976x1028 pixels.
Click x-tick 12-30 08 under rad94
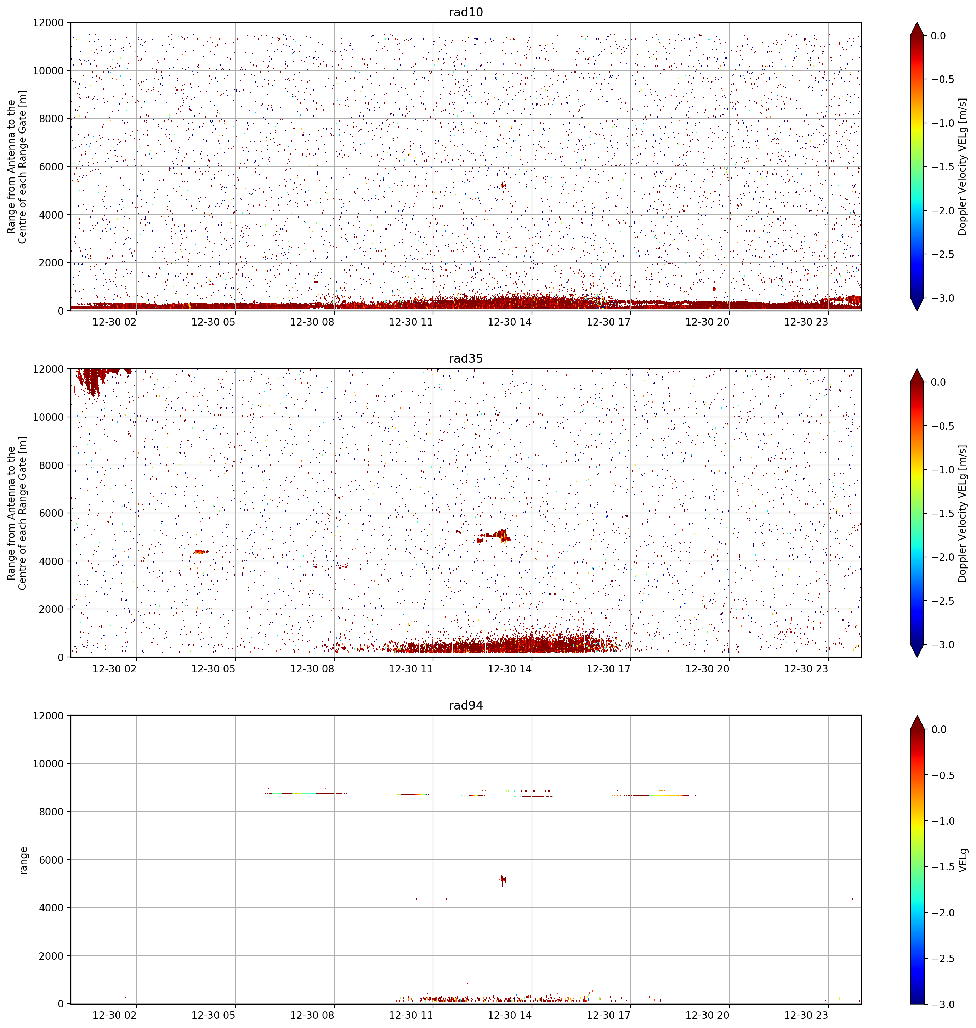click(312, 1015)
